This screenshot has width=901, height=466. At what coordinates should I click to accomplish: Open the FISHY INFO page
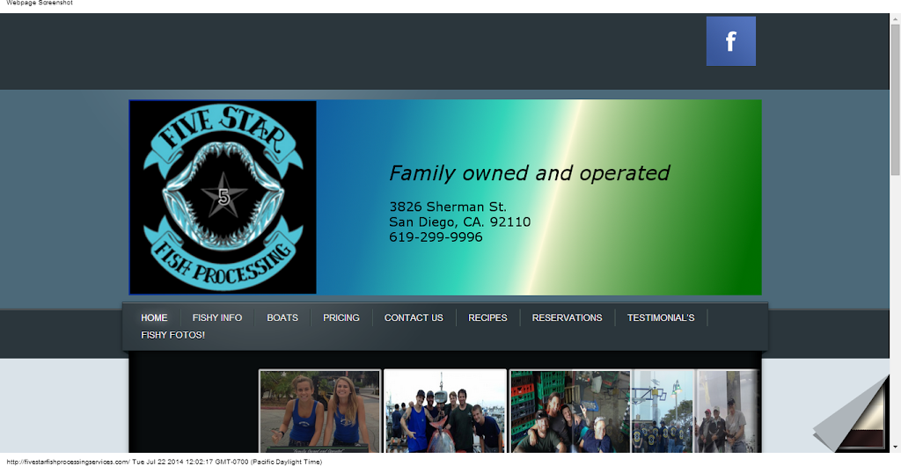pyautogui.click(x=217, y=317)
